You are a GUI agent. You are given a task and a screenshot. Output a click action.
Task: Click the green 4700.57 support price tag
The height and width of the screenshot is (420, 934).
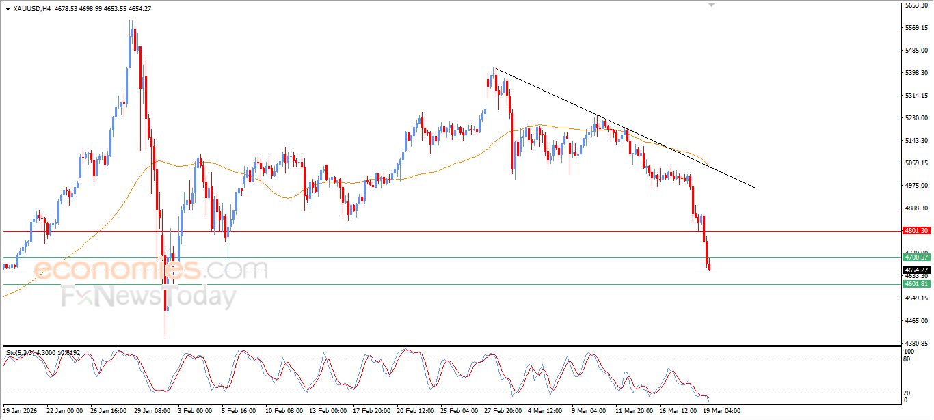click(x=916, y=256)
